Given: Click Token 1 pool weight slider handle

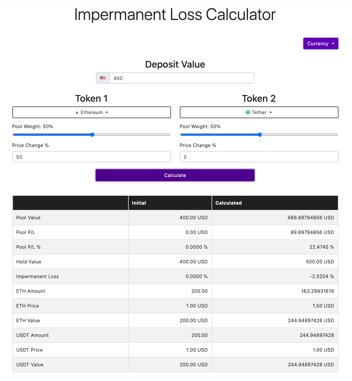Looking at the screenshot, I should pos(92,135).
